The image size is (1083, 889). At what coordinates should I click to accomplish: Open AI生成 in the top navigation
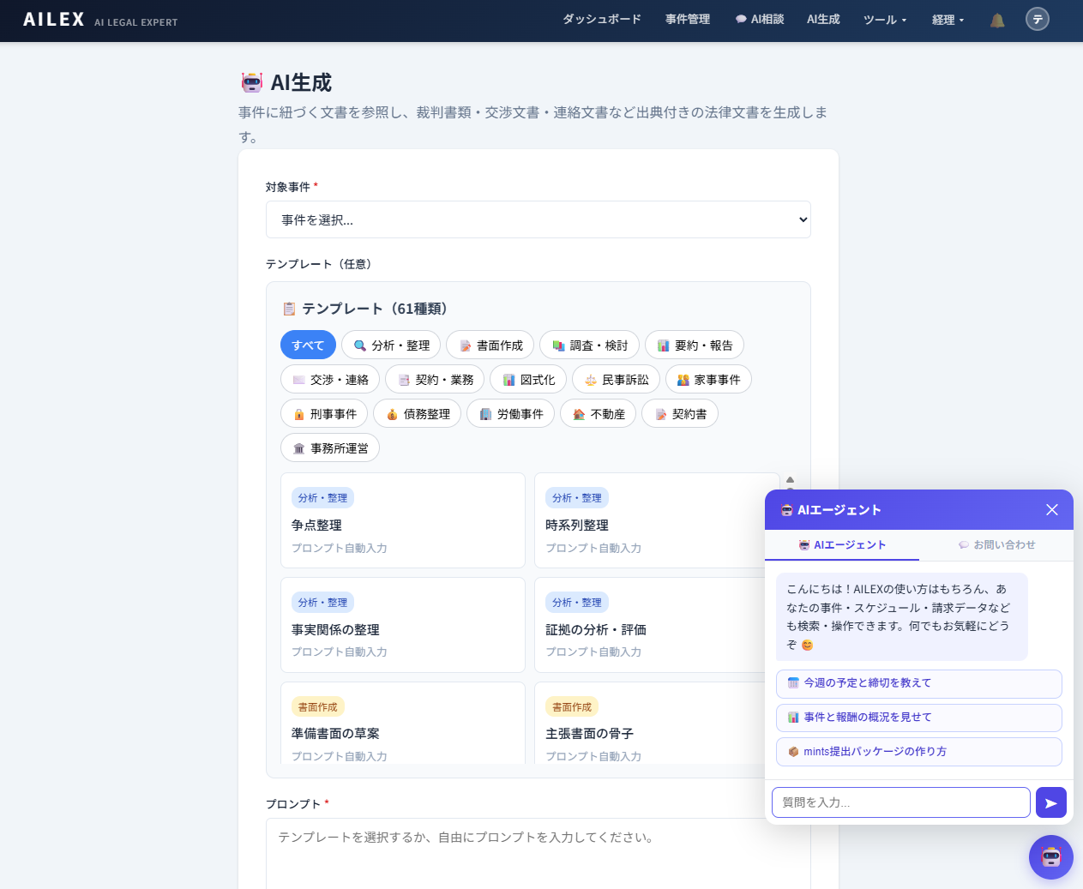click(x=823, y=20)
